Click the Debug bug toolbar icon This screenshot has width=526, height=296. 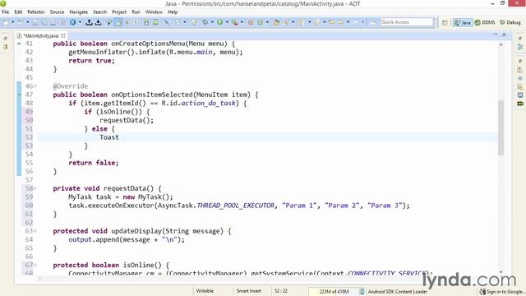(205, 22)
